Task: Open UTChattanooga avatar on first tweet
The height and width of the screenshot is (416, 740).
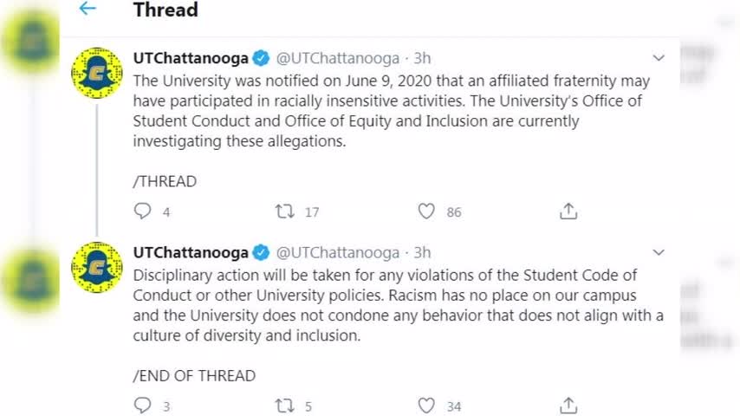Action: click(x=97, y=73)
